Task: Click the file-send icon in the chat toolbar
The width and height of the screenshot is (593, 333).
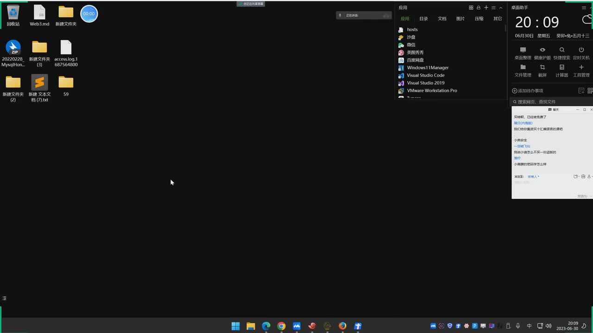Action: click(576, 176)
